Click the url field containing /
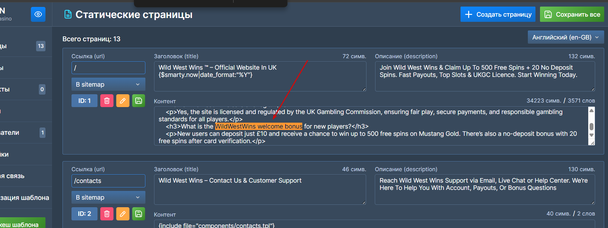This screenshot has width=608, height=228. click(x=108, y=68)
